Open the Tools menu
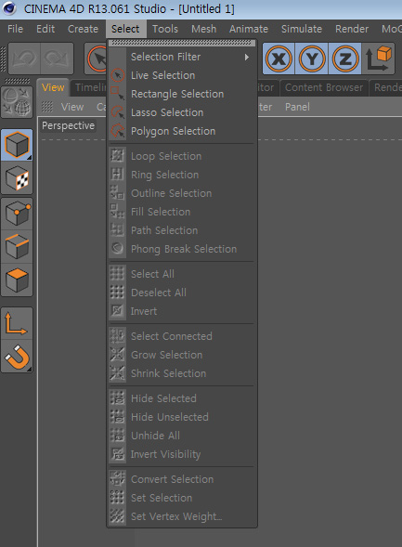The width and height of the screenshot is (402, 547). [165, 29]
